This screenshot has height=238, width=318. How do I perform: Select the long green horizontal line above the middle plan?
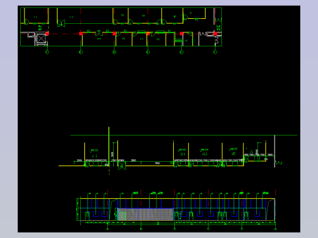click(183, 135)
